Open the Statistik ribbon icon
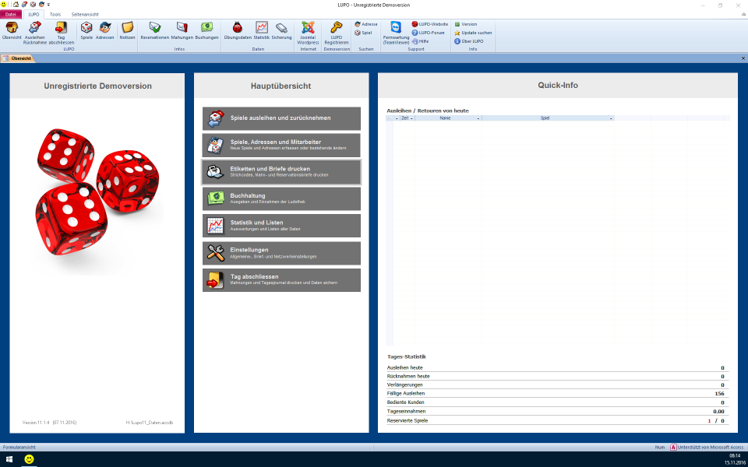Image resolution: width=748 pixels, height=467 pixels. click(262, 30)
